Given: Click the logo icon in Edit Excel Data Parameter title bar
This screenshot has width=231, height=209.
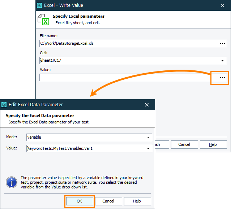Looking at the screenshot, I should click(x=4, y=105).
